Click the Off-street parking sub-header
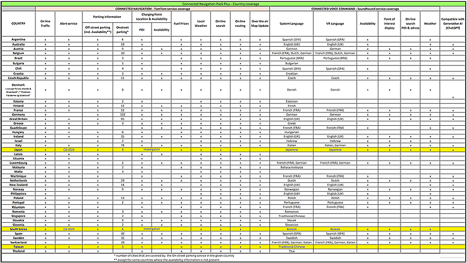 coord(98,29)
